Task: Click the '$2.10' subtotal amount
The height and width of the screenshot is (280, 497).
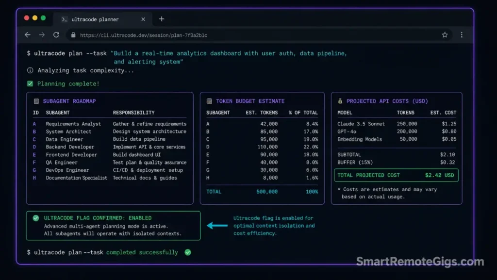Action: pos(447,155)
